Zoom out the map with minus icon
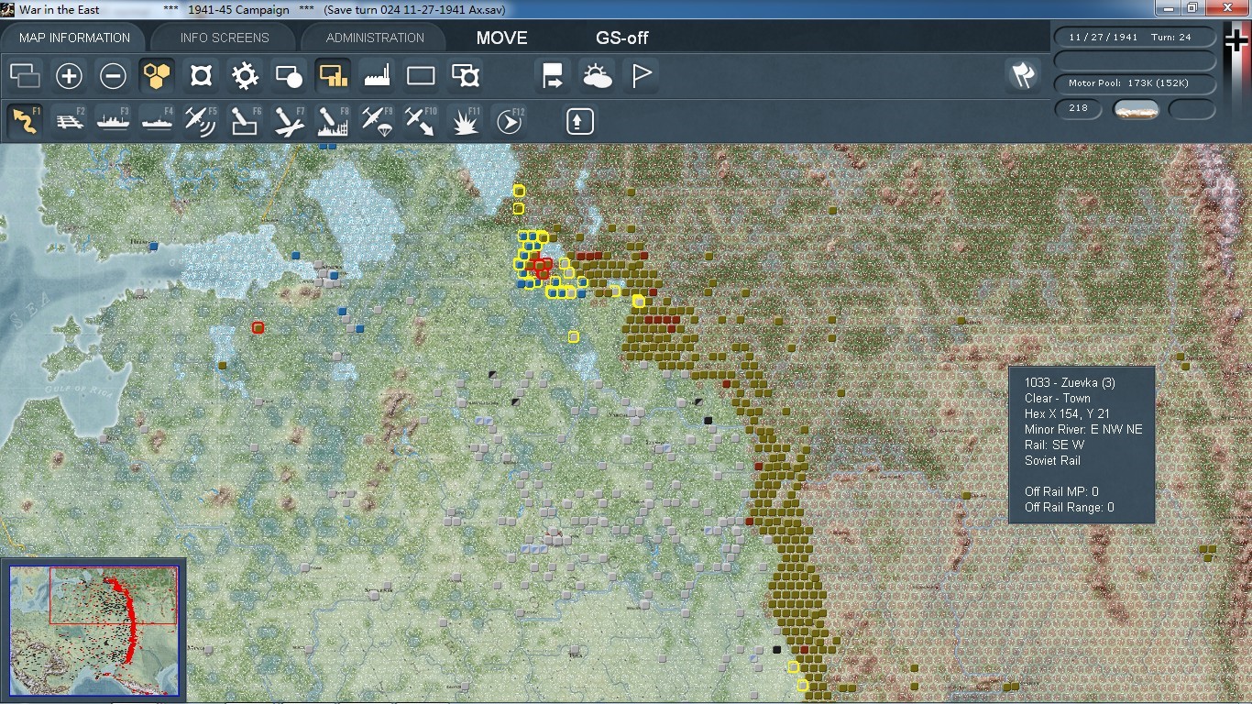 tap(113, 76)
